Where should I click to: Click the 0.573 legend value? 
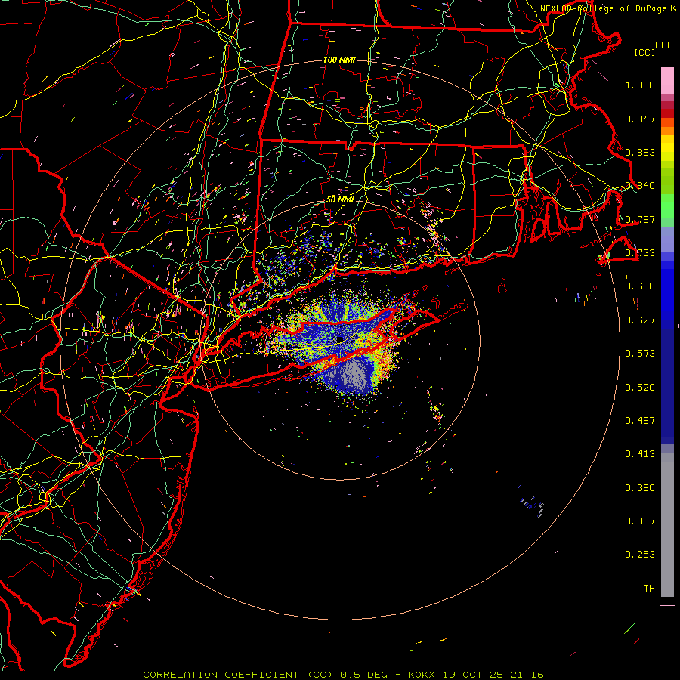point(640,354)
